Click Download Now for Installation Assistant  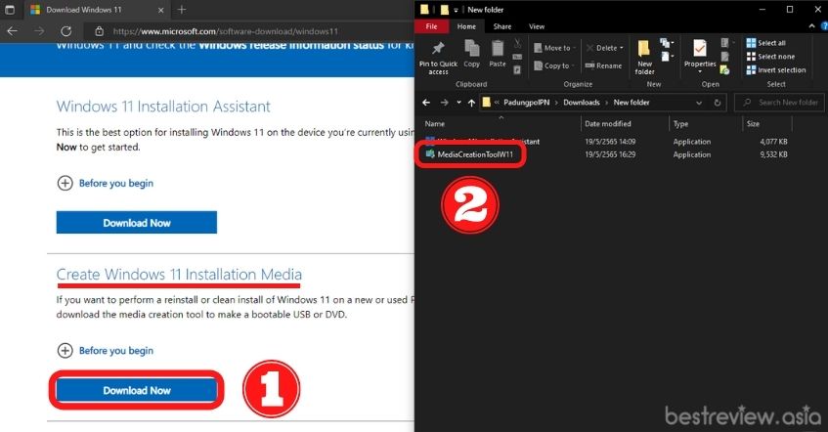(137, 223)
